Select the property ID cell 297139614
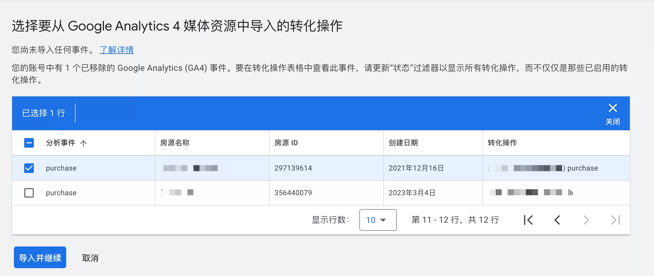The width and height of the screenshot is (654, 276). click(x=293, y=168)
